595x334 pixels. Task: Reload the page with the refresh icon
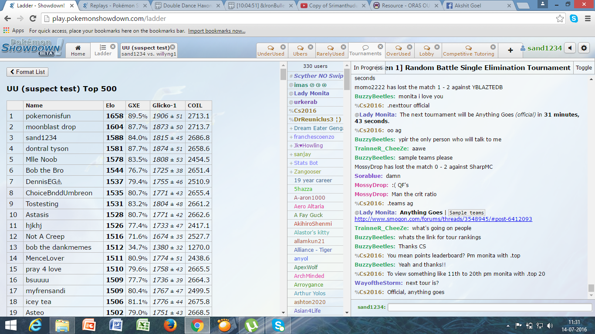(33, 19)
